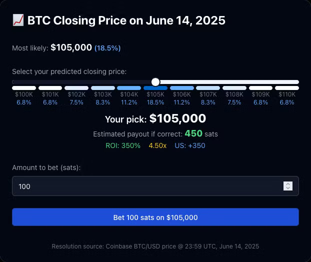Select the $100K price bucket bar
The width and height of the screenshot is (311, 262).
(24, 88)
